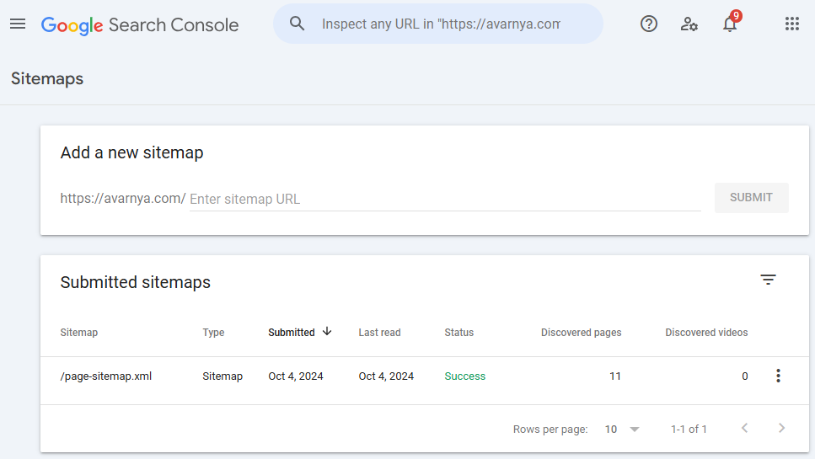Image resolution: width=815 pixels, height=459 pixels.
Task: Expand the Rows per page dropdown
Action: tap(622, 430)
